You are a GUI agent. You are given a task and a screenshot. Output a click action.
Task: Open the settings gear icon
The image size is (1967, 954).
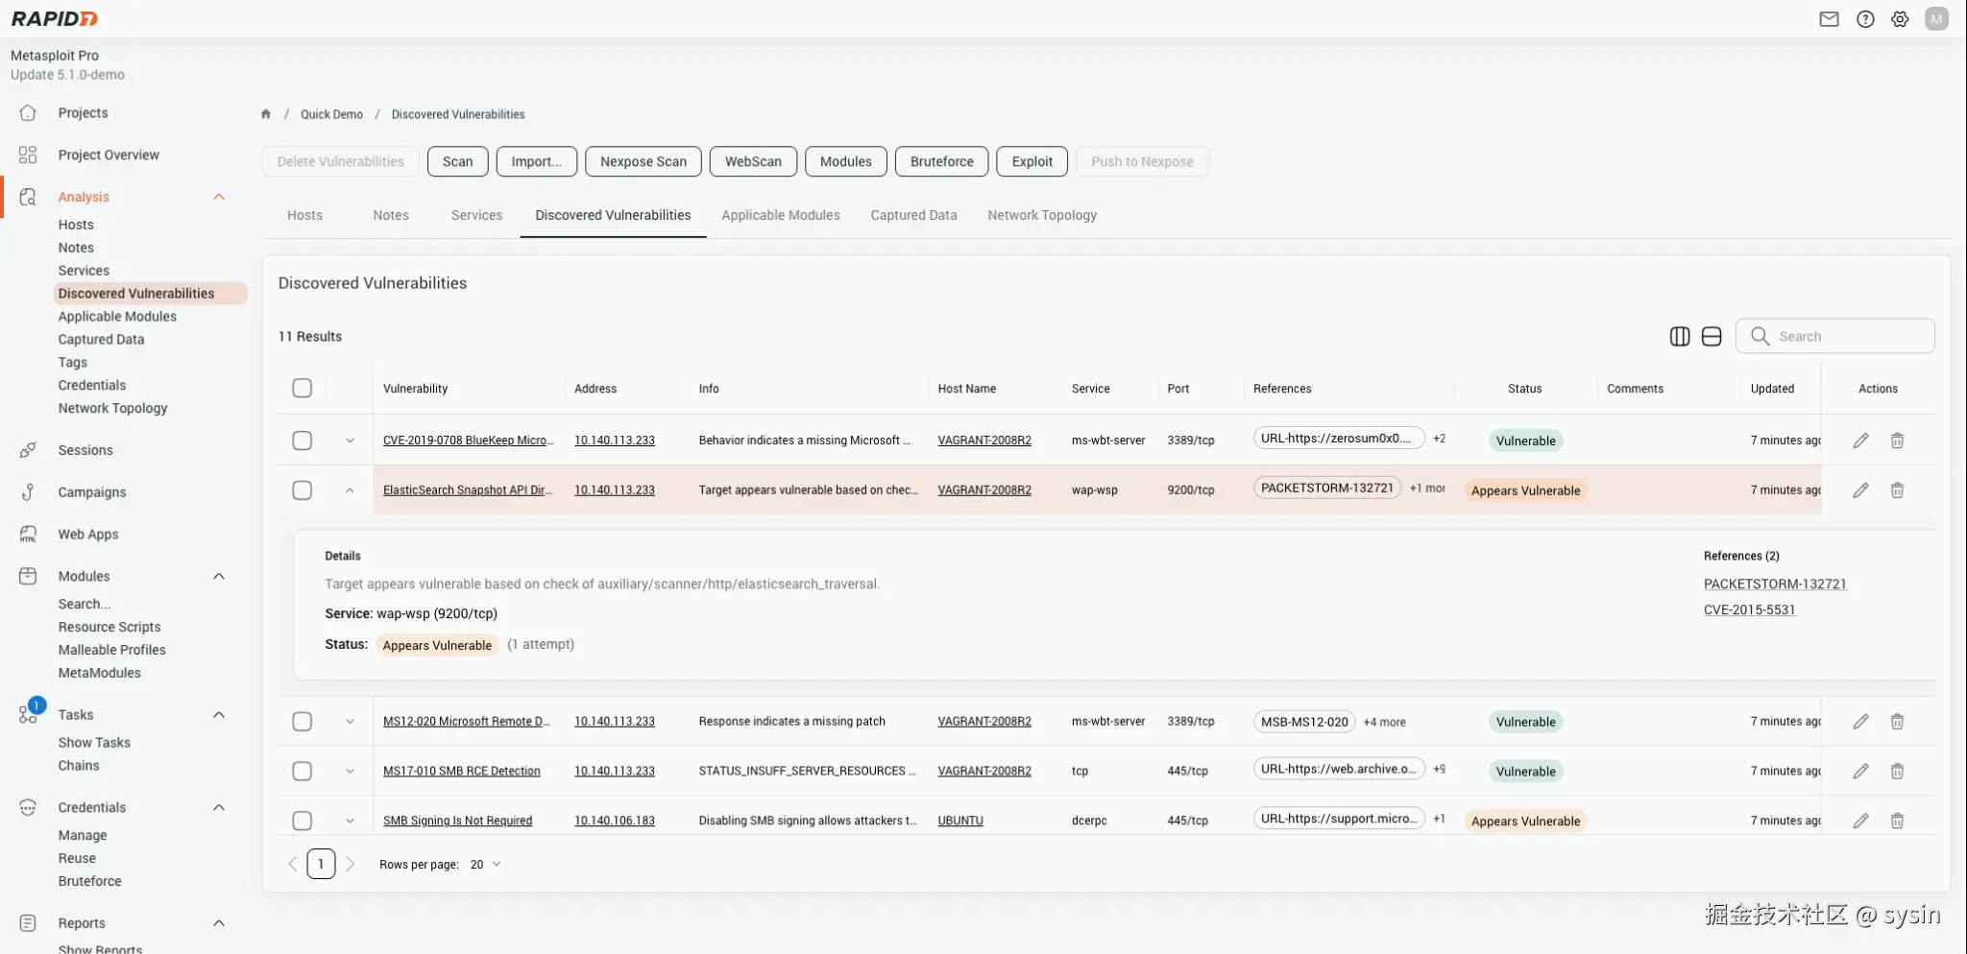(1900, 19)
